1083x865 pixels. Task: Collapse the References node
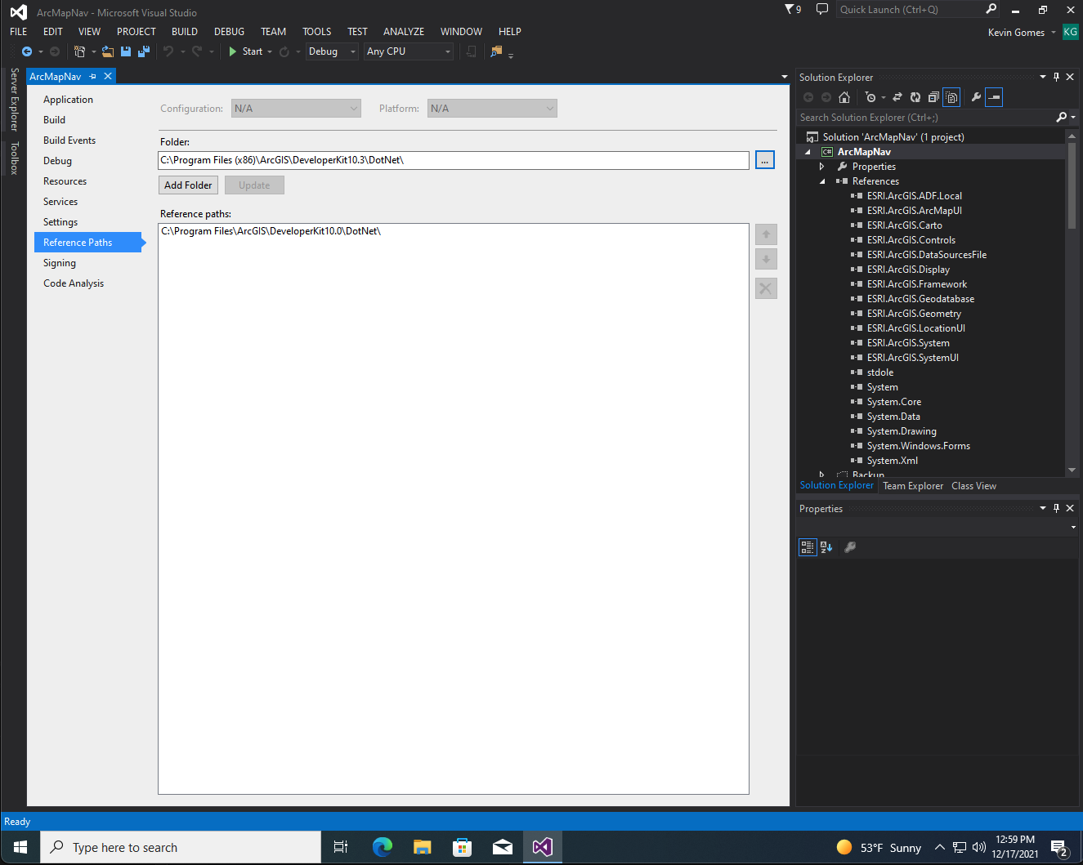[822, 181]
